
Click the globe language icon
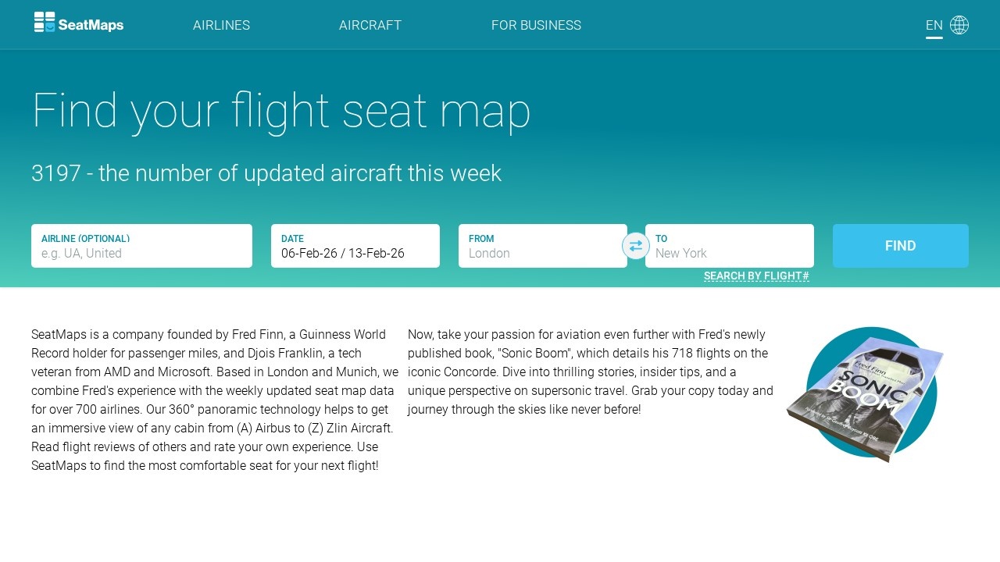[959, 24]
